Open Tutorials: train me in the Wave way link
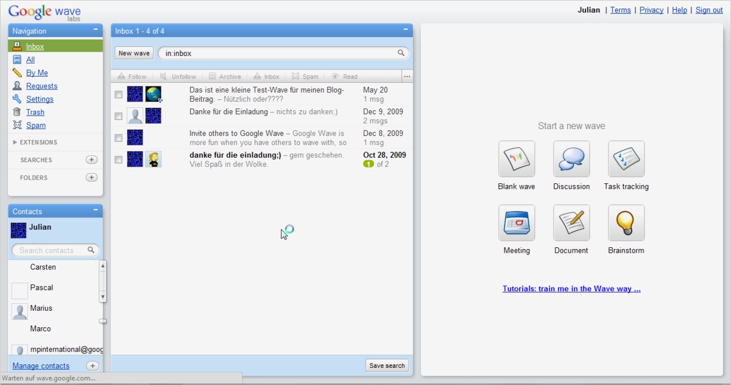Screen dimensions: 731x385 tap(571, 289)
